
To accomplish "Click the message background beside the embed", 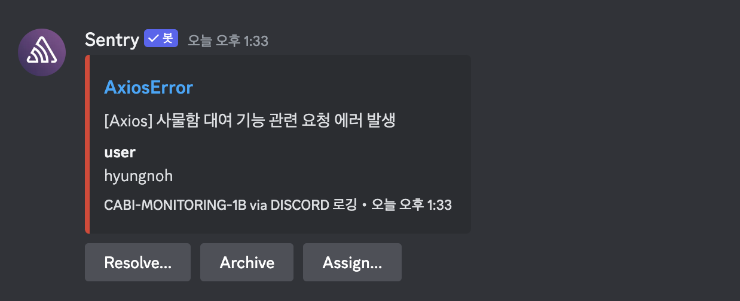I will click(x=598, y=149).
